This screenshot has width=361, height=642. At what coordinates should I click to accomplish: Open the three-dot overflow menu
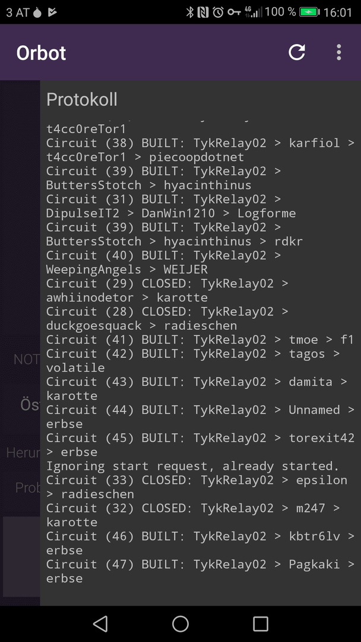click(x=338, y=52)
